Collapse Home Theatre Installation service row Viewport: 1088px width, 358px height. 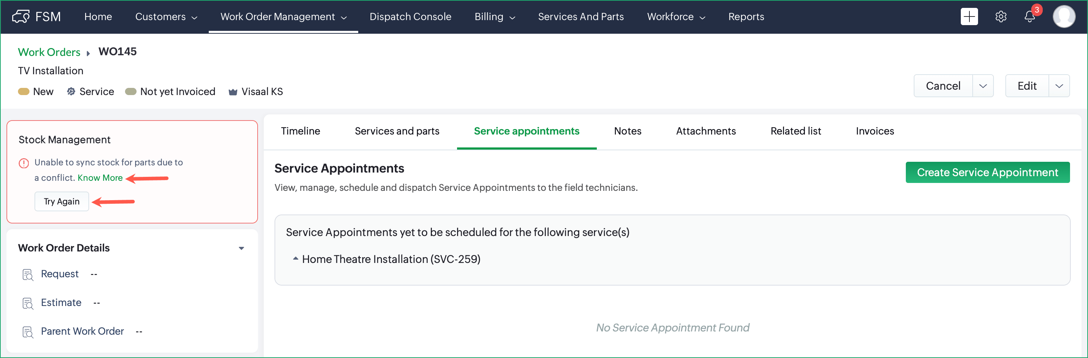(296, 259)
